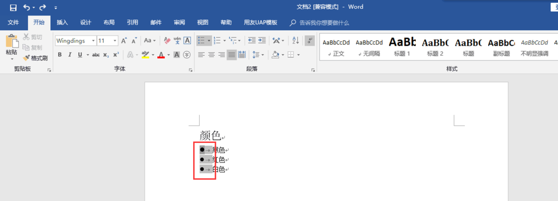Open the Wingdings font name dropdown

click(x=93, y=41)
